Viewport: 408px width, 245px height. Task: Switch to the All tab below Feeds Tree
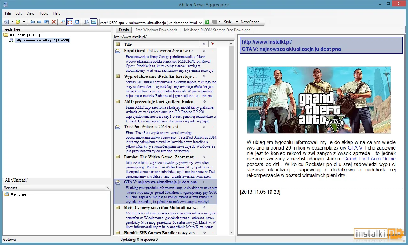(x=7, y=180)
